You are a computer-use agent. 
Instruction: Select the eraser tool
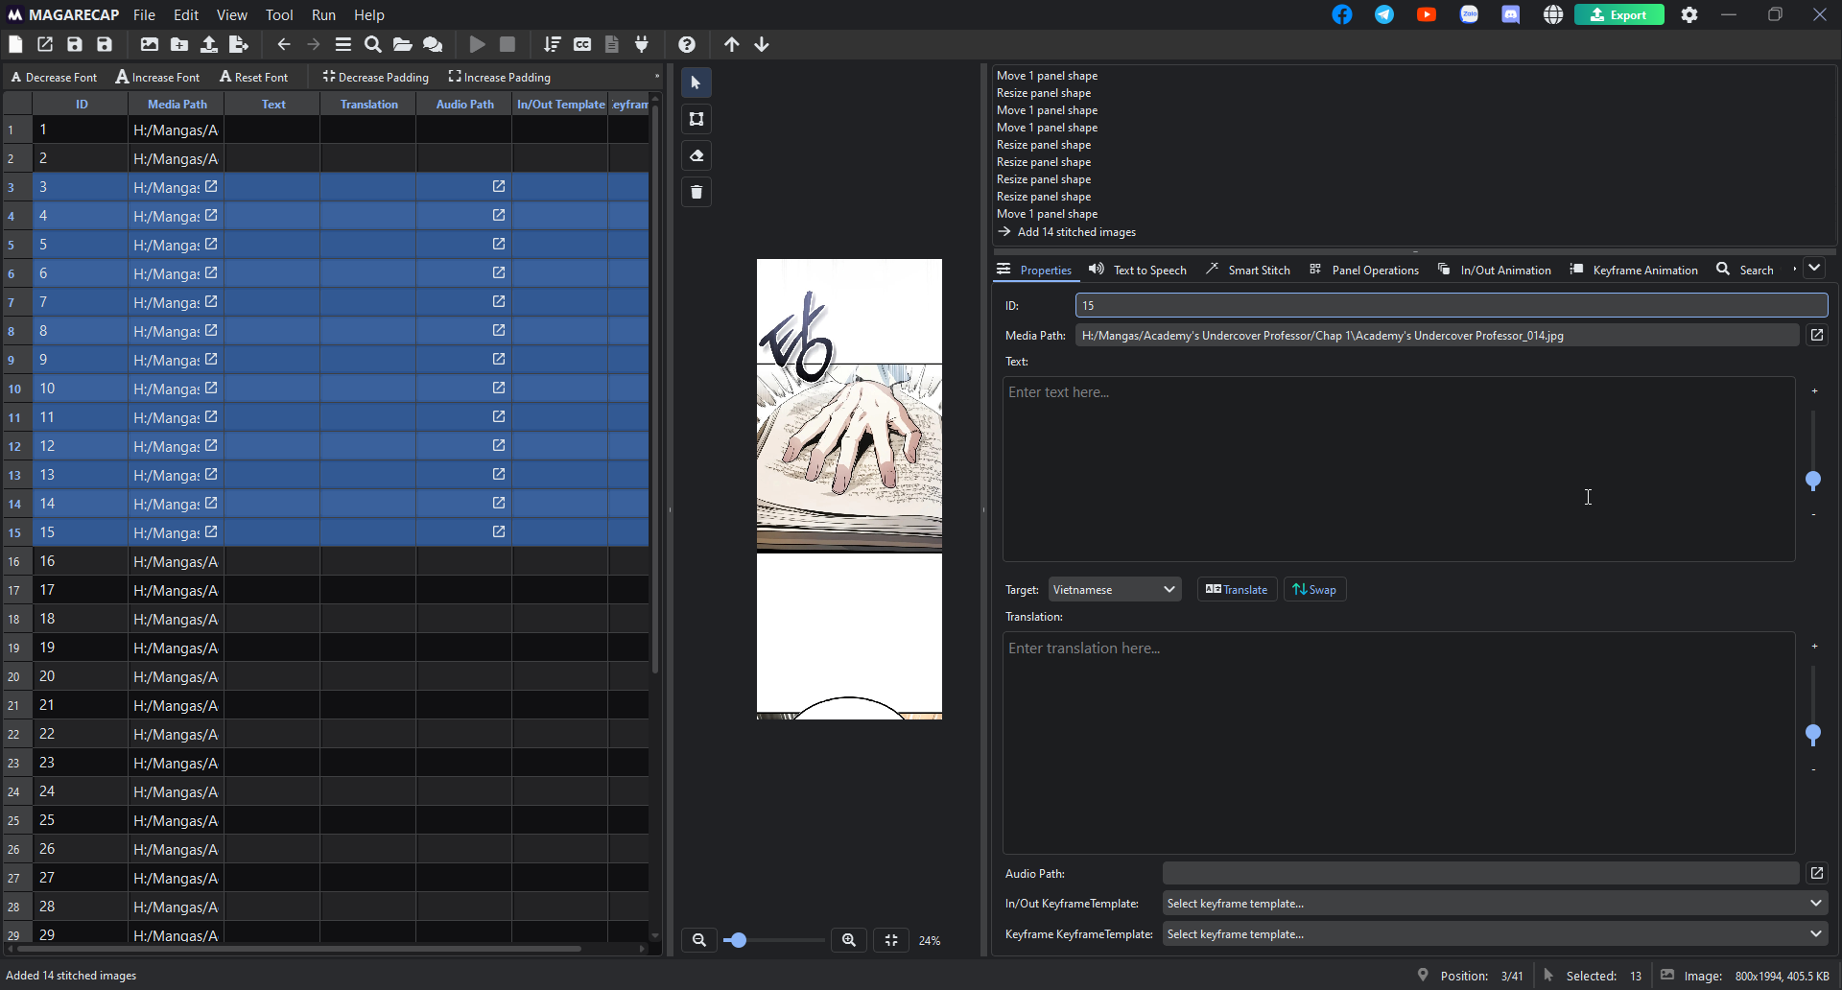coord(697,155)
